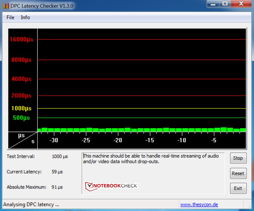Click the -30 time axis label
The height and width of the screenshot is (211, 254).
point(54,140)
